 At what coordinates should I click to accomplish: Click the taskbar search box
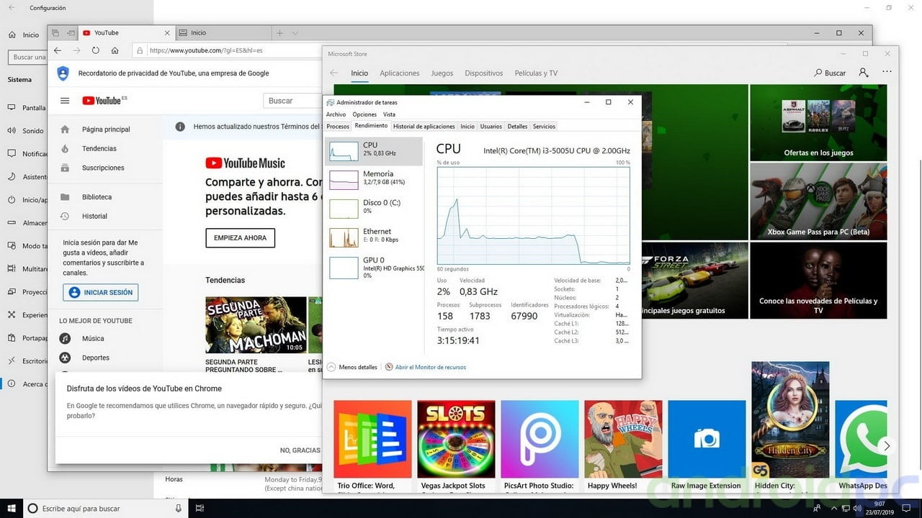click(x=106, y=509)
